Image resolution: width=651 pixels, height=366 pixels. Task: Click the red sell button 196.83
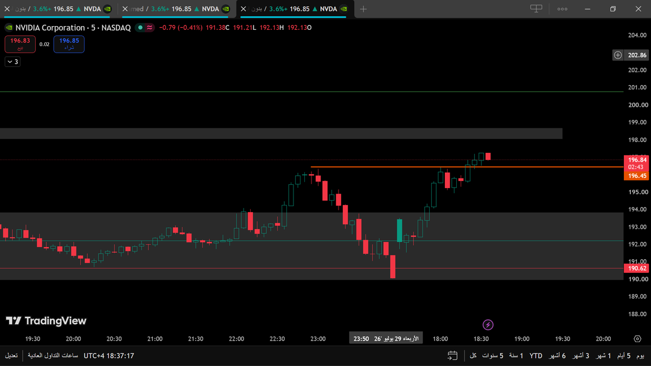(x=20, y=44)
